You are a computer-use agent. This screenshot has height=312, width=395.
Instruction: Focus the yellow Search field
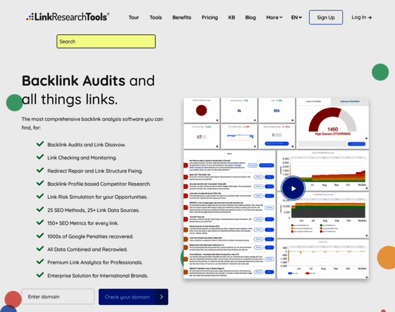click(x=106, y=41)
